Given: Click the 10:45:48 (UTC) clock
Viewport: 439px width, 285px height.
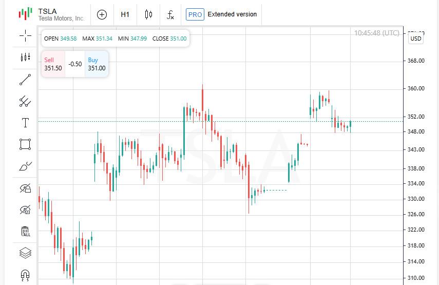Looking at the screenshot, I should point(377,33).
